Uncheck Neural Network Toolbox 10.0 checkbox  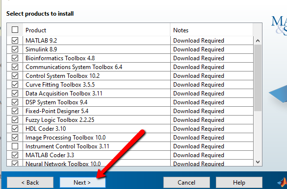pyautogui.click(x=15, y=164)
